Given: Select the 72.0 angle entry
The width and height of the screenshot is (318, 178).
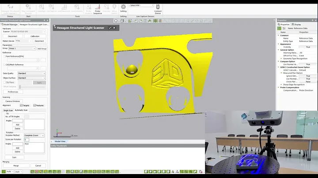Looking at the screenshot, I should (x=26, y=144).
